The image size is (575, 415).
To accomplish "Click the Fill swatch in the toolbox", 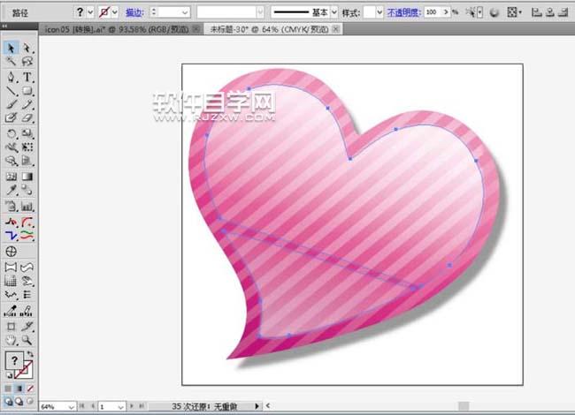I will pos(13,360).
